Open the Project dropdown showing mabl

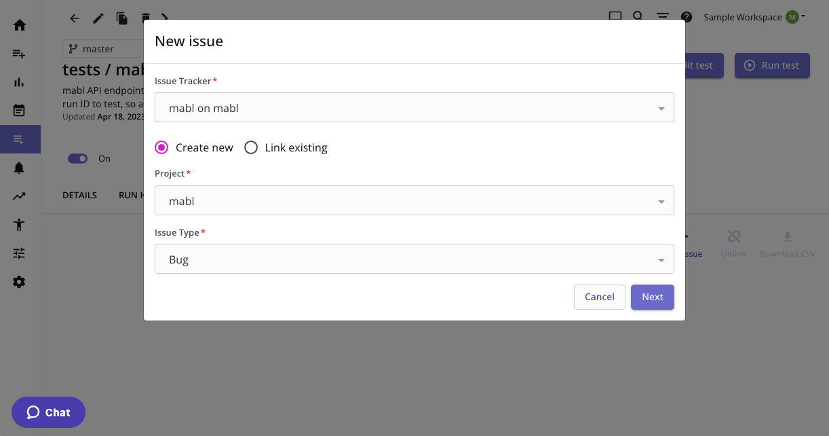(x=414, y=200)
